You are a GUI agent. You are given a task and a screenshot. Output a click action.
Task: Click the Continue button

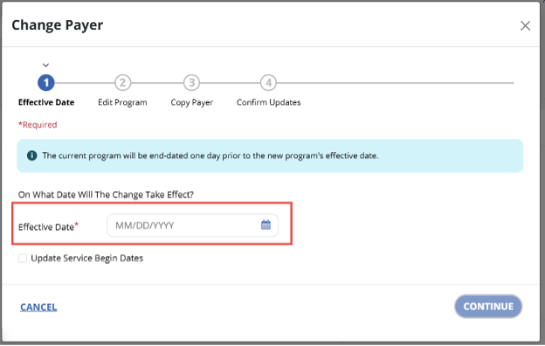(x=488, y=307)
